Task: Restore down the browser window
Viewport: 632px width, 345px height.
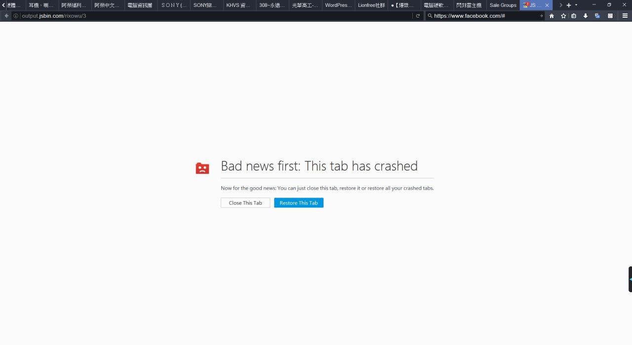Action: 609,5
